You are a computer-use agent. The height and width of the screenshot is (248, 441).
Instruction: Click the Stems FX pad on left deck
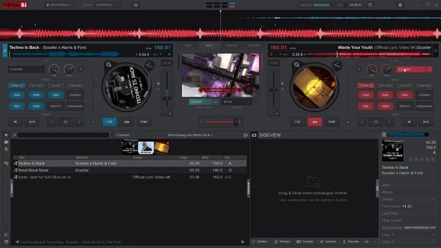coord(56,106)
